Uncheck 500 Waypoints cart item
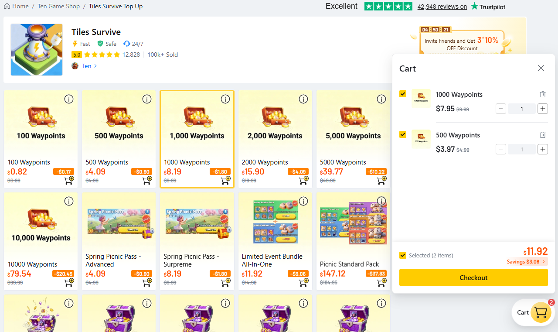Screen dimensions: 558x332 (x=403, y=134)
